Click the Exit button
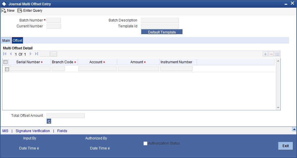297x158 pixels. [285, 146]
